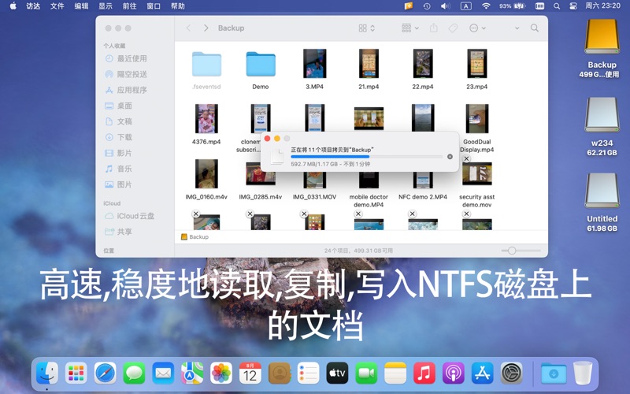Open Photos from the Dock
The image size is (630, 394).
coord(221,373)
